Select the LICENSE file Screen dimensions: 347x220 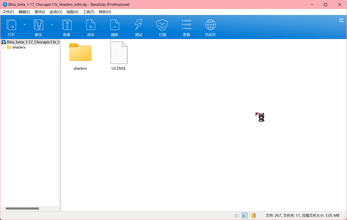click(x=118, y=56)
